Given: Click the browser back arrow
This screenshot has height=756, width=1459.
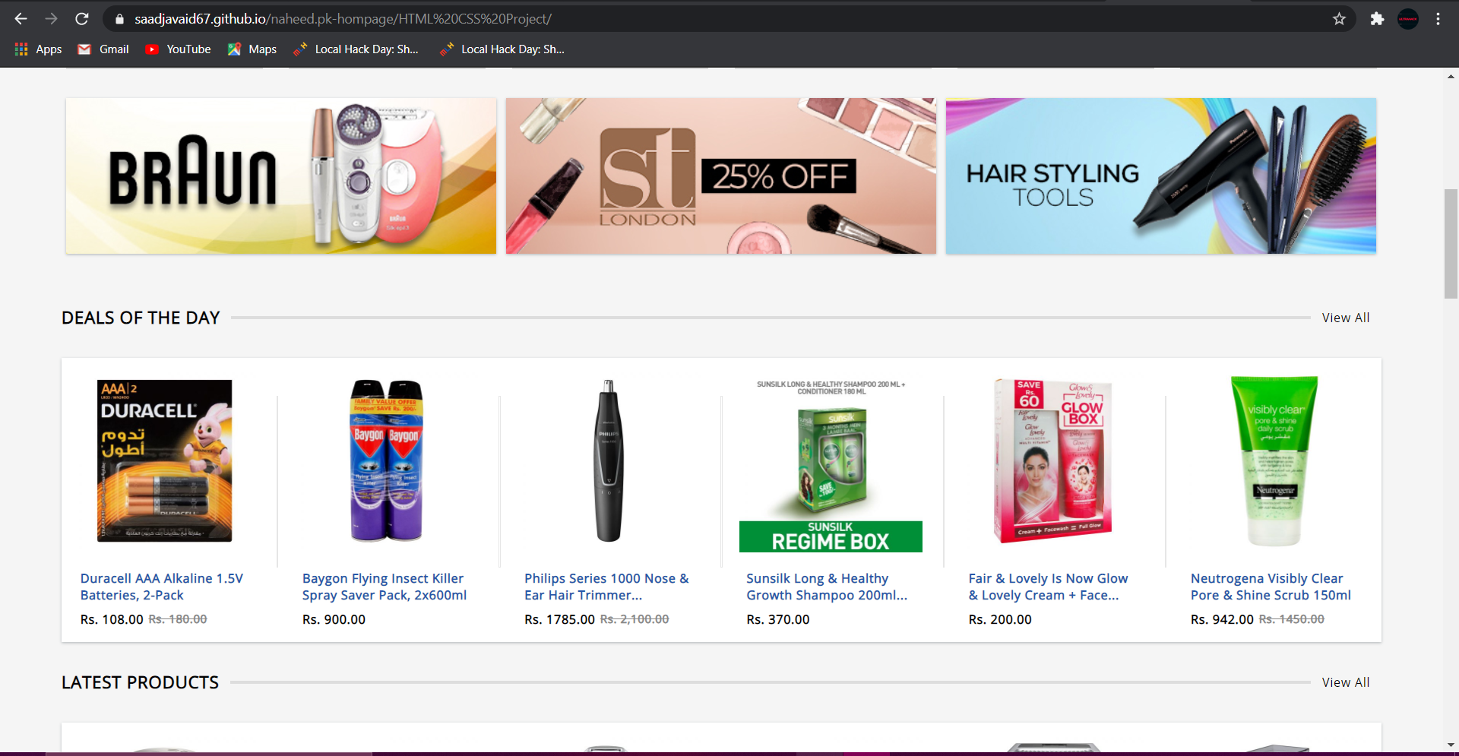Looking at the screenshot, I should tap(21, 19).
